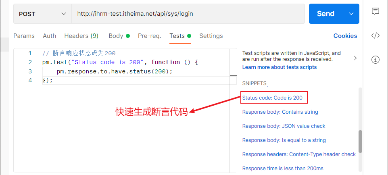Viewport: 388px width, 175px height.
Task: Switch to the Pre-req. tab
Action: click(149, 36)
